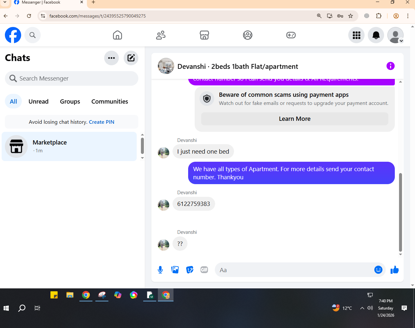The height and width of the screenshot is (328, 415).
Task: Click the "??" message bubble
Action: [x=180, y=244]
